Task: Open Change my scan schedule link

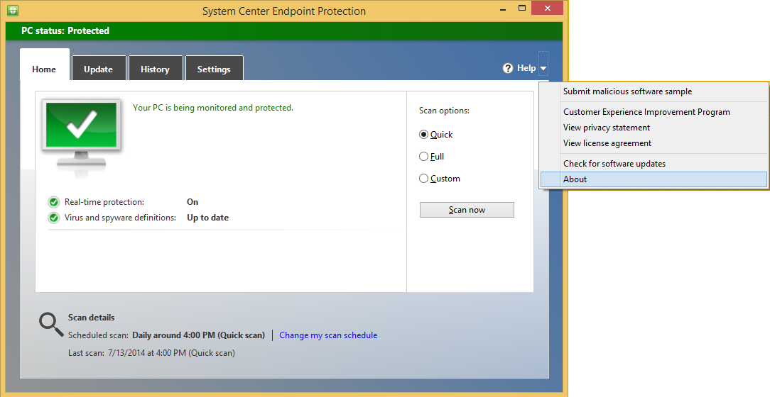Action: click(x=328, y=335)
